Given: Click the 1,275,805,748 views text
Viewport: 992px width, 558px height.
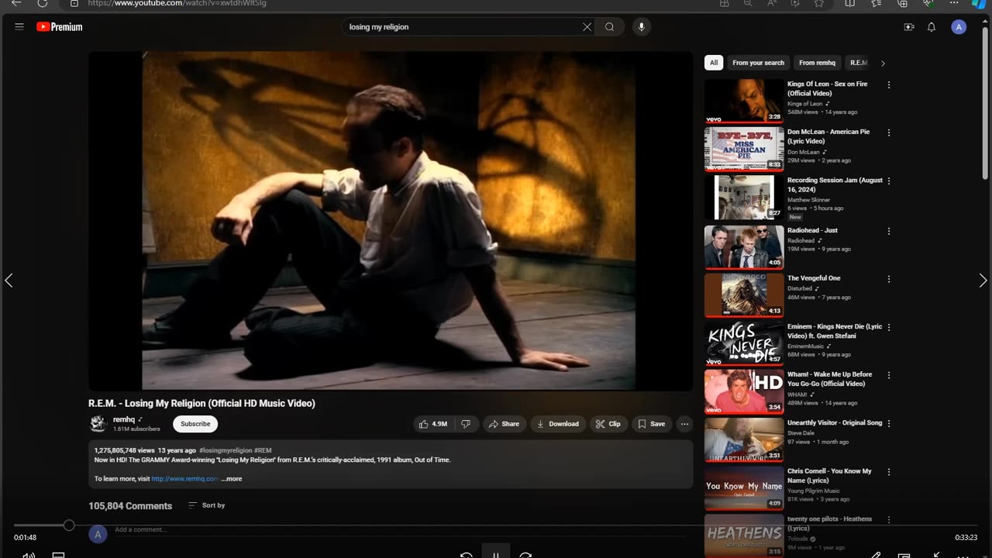Looking at the screenshot, I should click(x=125, y=450).
